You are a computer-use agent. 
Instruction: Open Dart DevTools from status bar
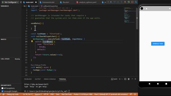[67, 94]
